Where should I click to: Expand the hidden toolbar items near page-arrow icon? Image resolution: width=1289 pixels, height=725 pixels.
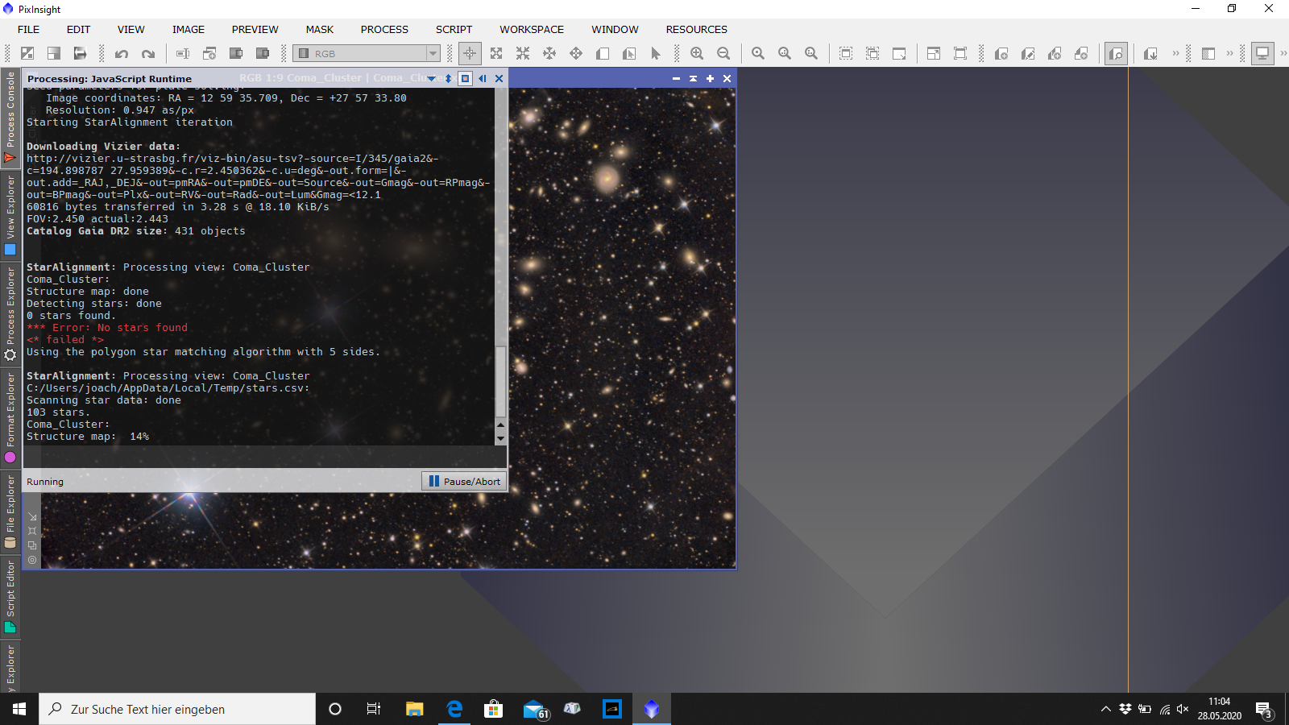1175,53
